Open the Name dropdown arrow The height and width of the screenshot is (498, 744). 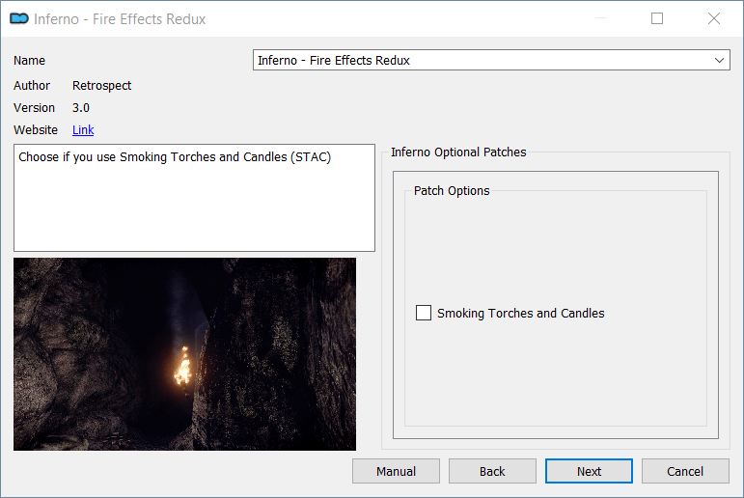[x=719, y=60]
